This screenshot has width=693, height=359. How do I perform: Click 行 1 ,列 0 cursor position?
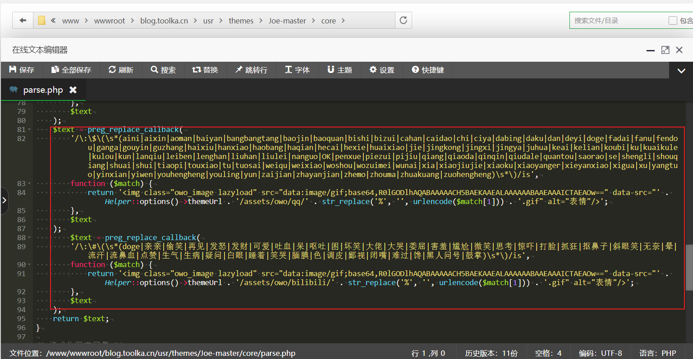tap(428, 353)
